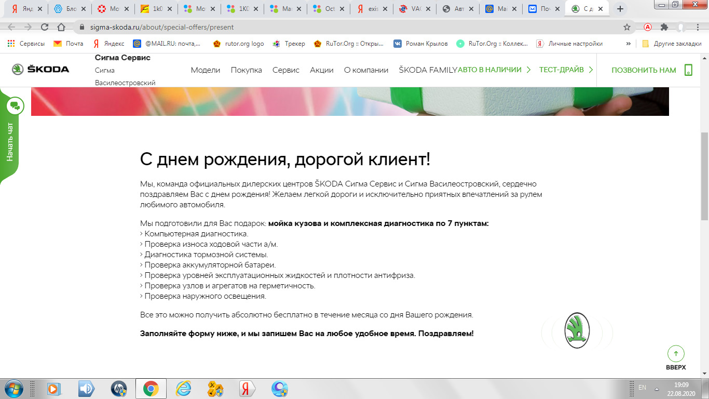This screenshot has width=709, height=399.
Task: Click the ŠKODA logo in the header
Action: tap(40, 69)
